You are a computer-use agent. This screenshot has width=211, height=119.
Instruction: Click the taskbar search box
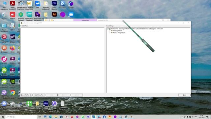(x=21, y=117)
